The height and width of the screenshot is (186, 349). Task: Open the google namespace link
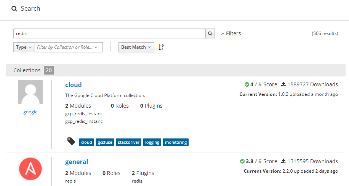(x=30, y=112)
